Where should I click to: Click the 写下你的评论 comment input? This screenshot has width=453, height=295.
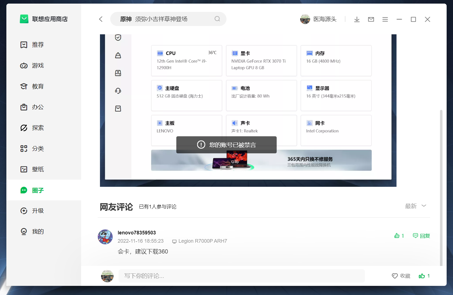tap(241, 276)
